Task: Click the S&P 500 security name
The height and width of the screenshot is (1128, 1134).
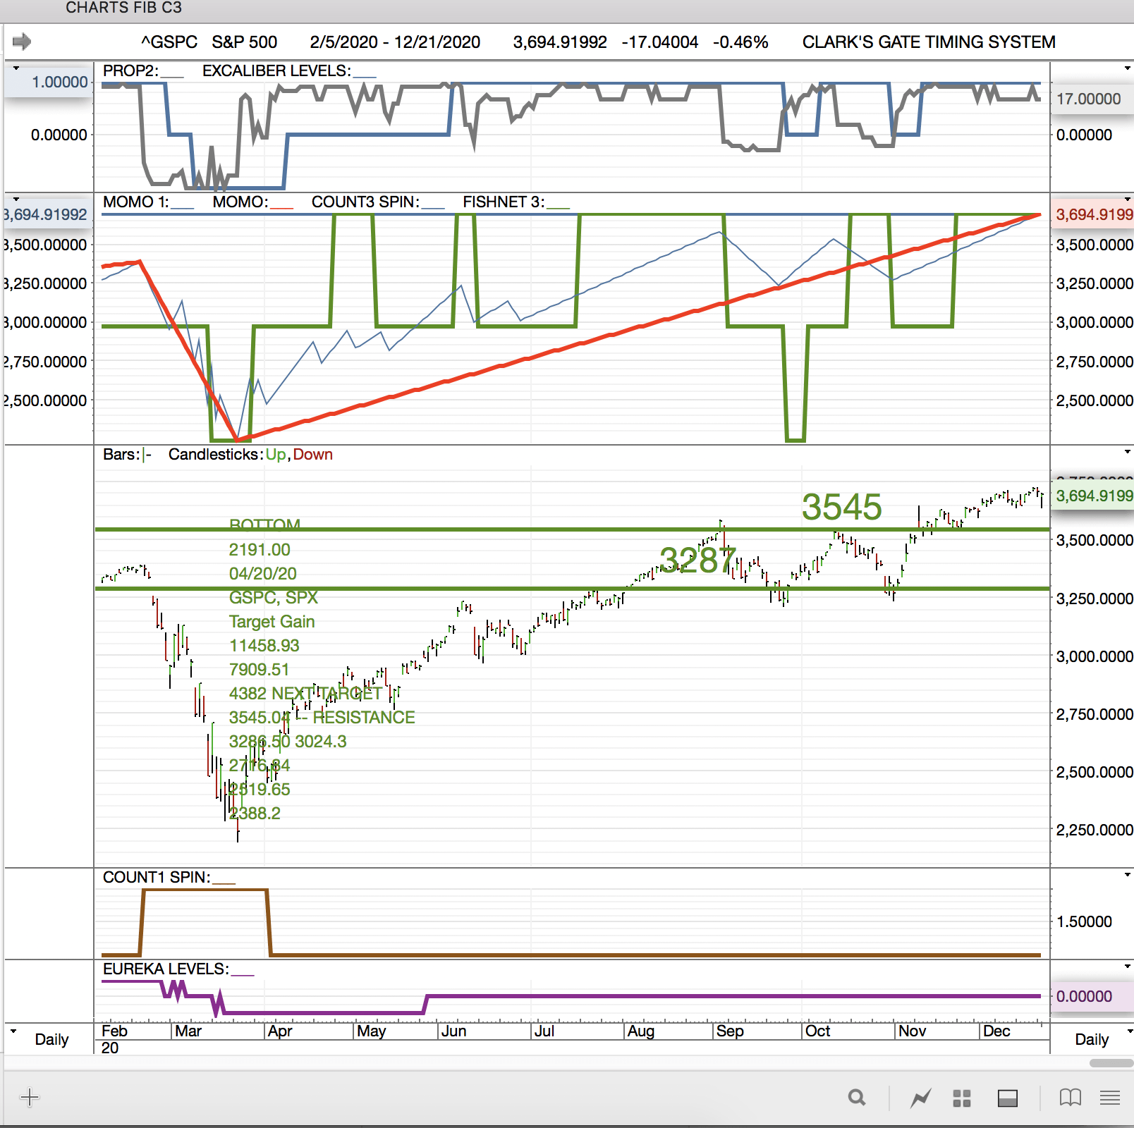Action: tap(245, 42)
